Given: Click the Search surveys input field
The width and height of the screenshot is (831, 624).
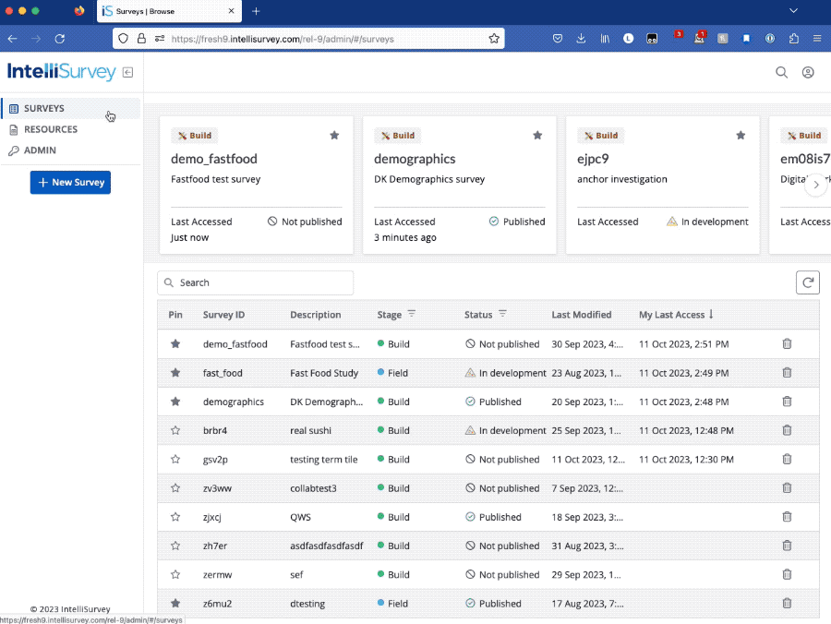Looking at the screenshot, I should [256, 282].
